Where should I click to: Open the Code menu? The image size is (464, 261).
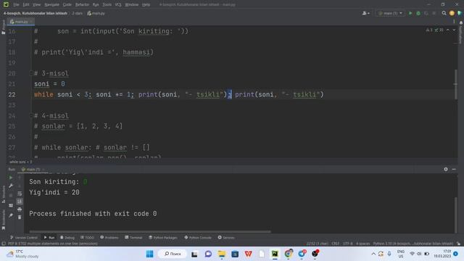tap(67, 4)
